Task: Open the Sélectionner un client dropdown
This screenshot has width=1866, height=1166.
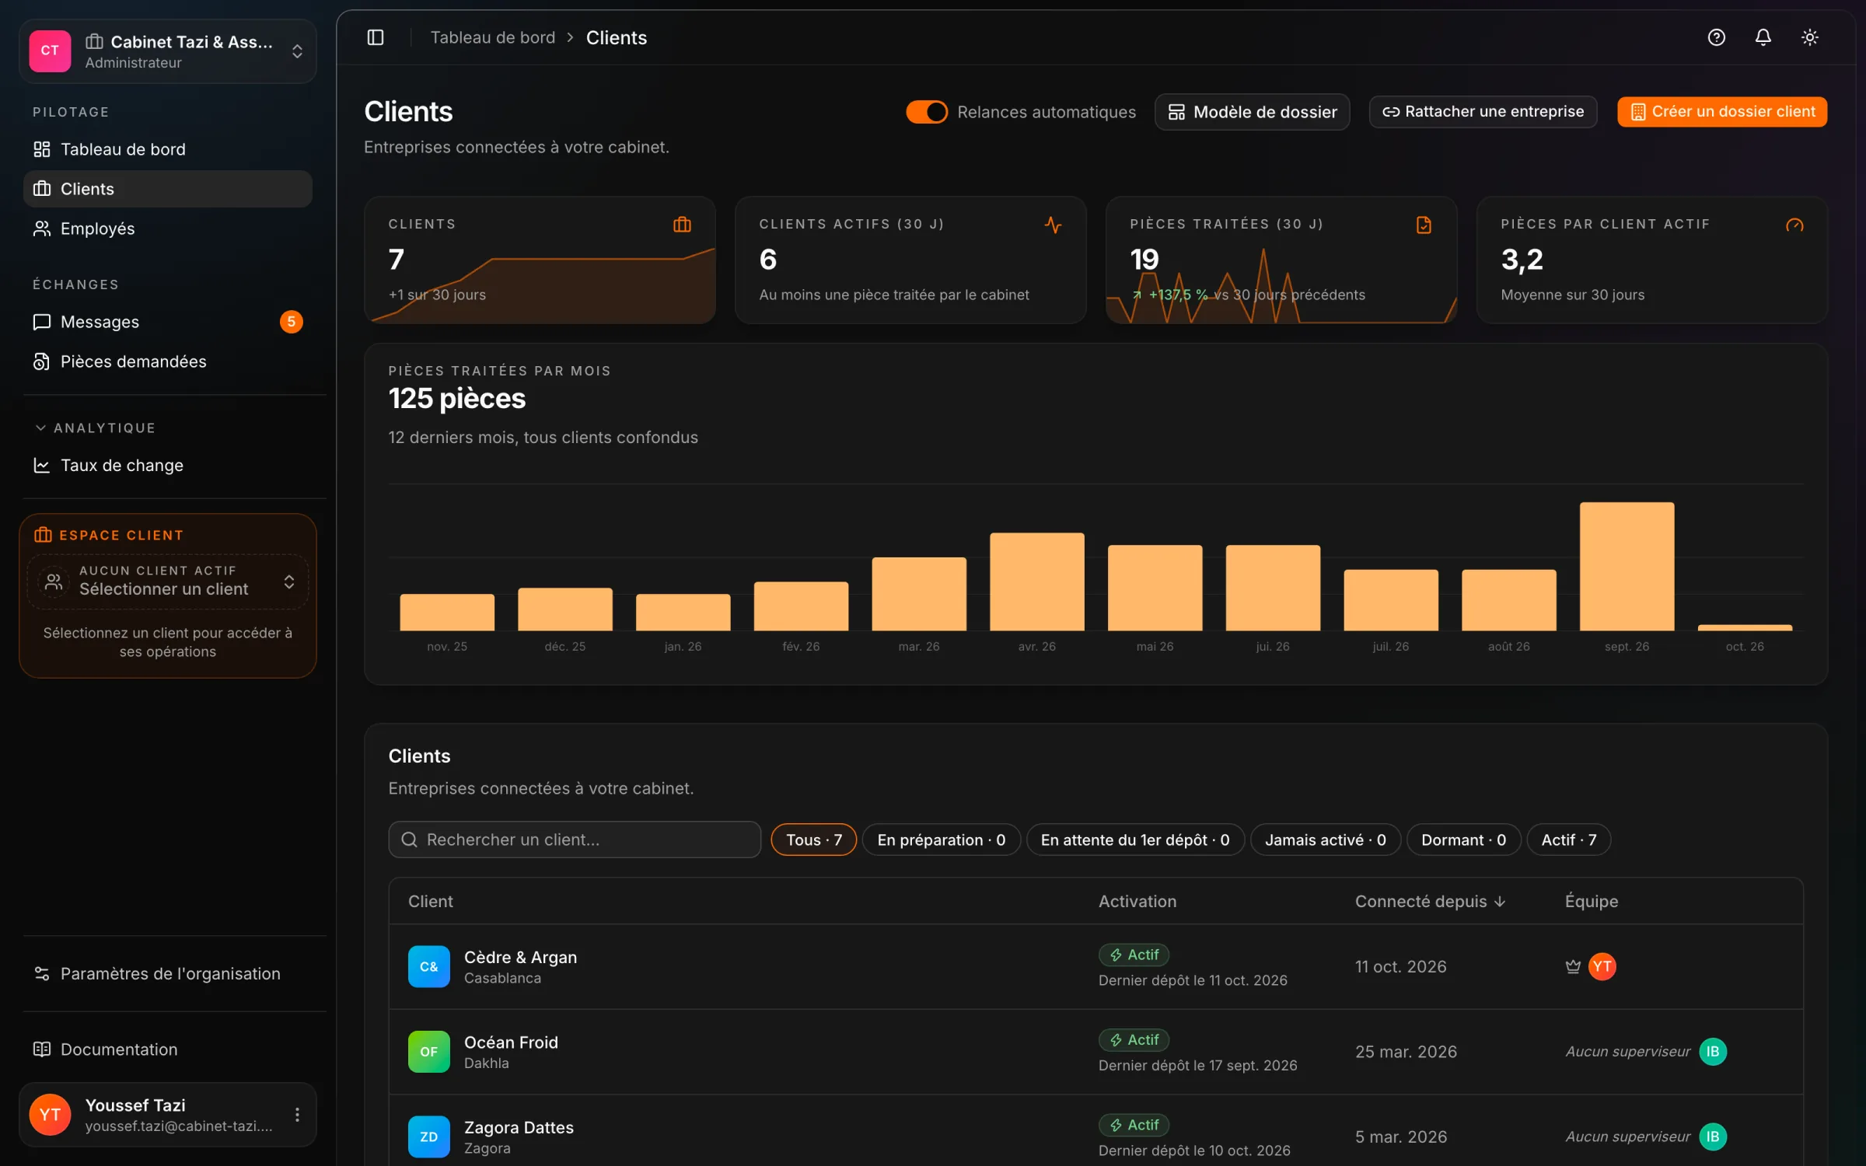Action: pyautogui.click(x=168, y=581)
